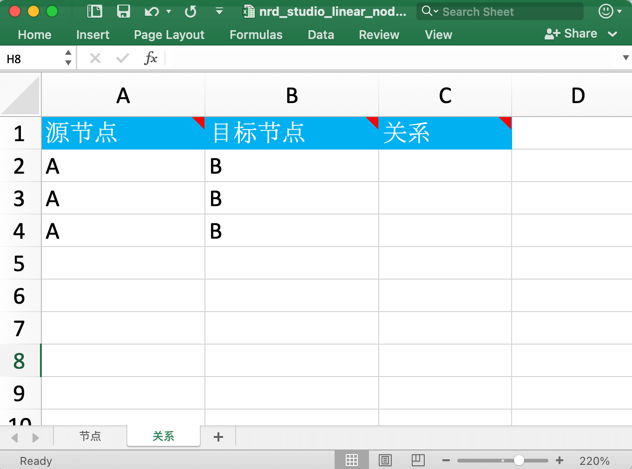Click the zoom slider handle
The height and width of the screenshot is (469, 632).
point(519,460)
